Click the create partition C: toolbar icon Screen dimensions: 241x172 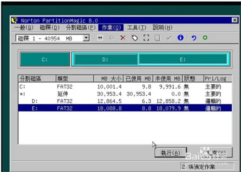pos(112,38)
